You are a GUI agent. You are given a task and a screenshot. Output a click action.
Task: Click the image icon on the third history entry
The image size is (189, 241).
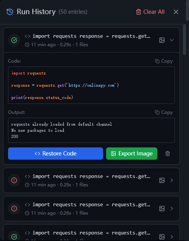[162, 209]
